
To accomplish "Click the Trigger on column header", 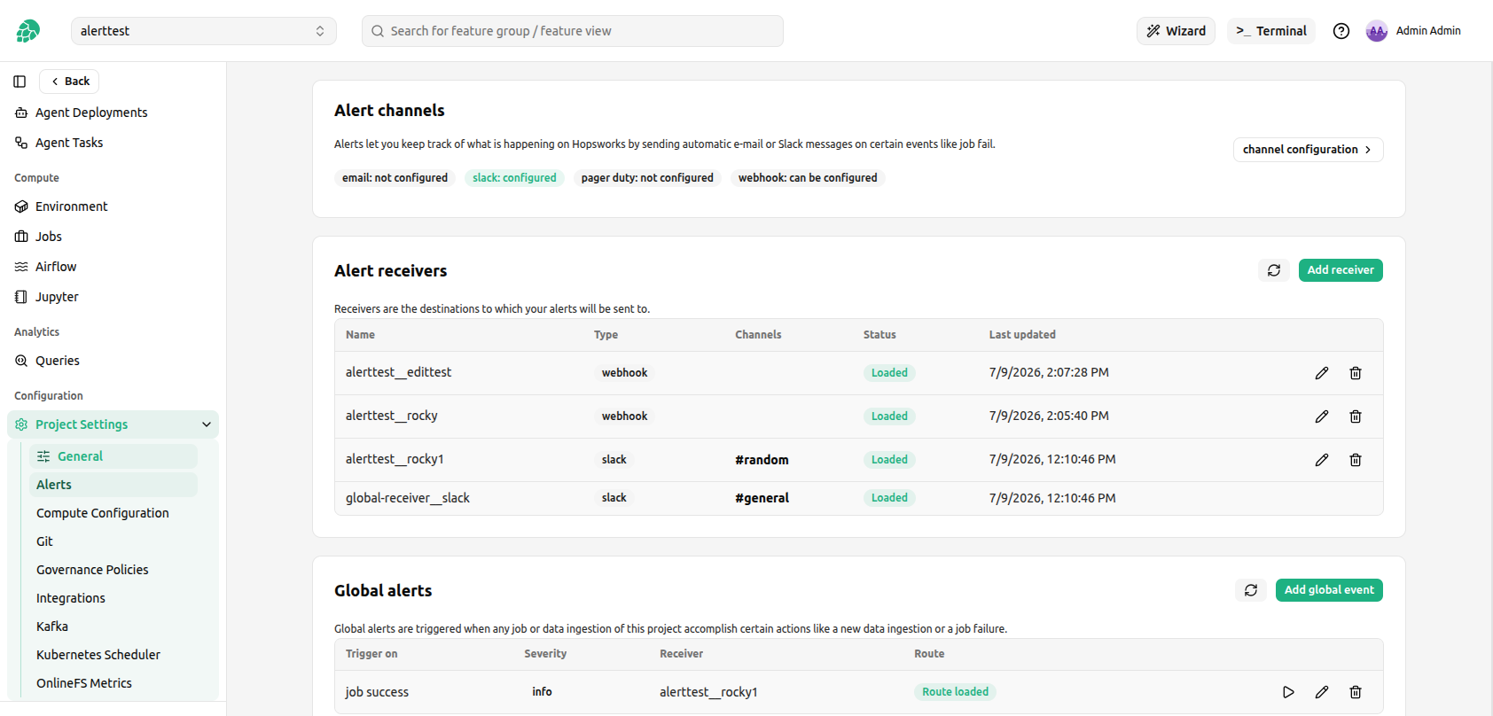I will pos(371,654).
